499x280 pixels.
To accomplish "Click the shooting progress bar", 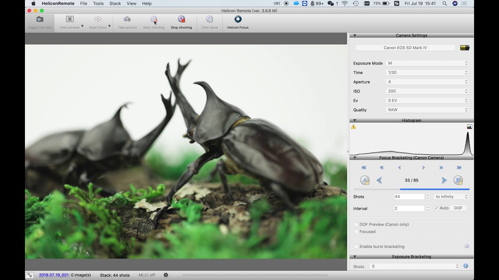I will (255, 275).
